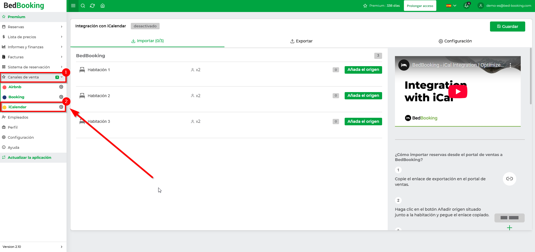
Task: Click the yellow iCalendar status dot
Action: [4, 107]
